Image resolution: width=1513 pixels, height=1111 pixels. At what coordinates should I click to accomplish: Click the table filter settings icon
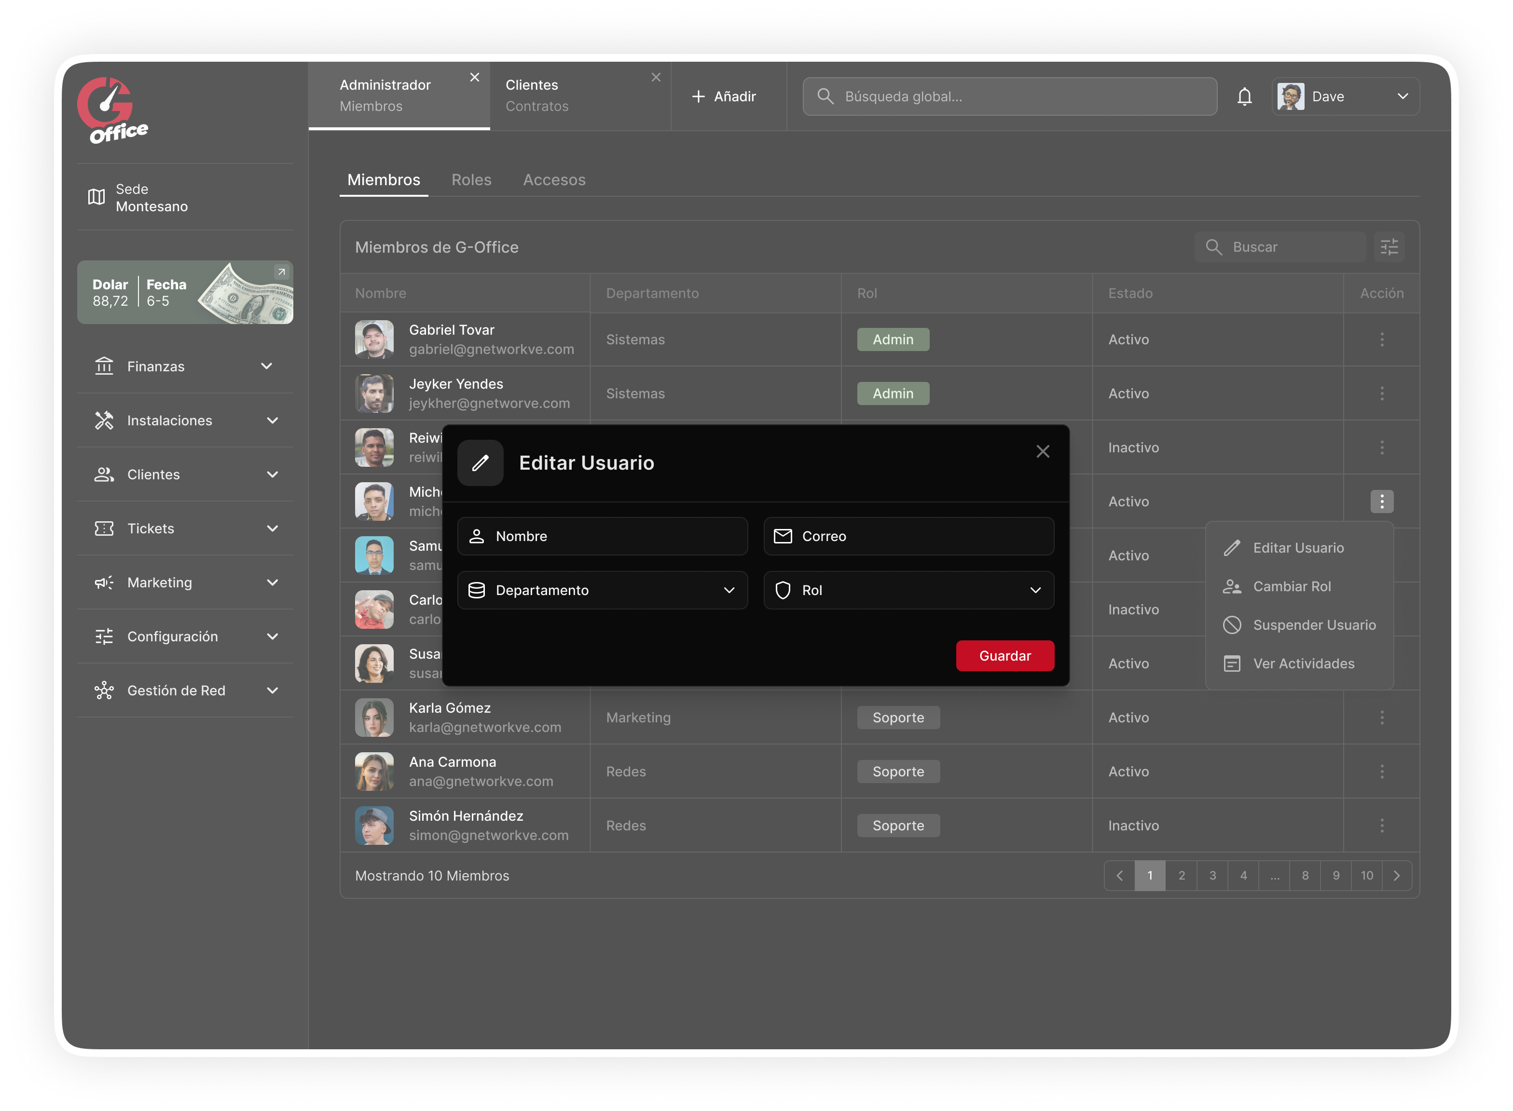(x=1389, y=247)
